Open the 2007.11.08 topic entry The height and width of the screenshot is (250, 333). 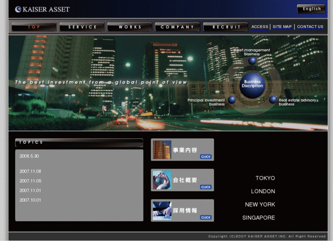point(30,171)
